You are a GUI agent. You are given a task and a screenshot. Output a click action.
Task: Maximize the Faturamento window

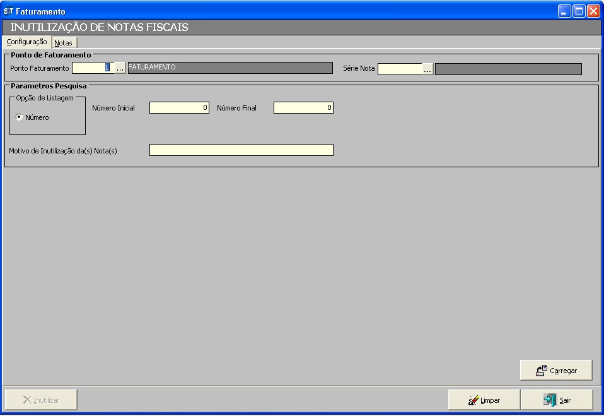click(x=579, y=11)
